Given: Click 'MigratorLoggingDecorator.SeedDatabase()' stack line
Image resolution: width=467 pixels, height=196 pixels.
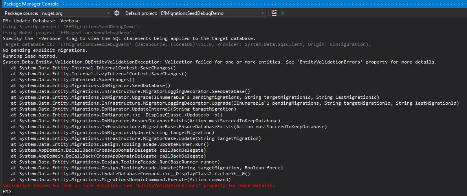Looking at the screenshot, I should 130,92.
